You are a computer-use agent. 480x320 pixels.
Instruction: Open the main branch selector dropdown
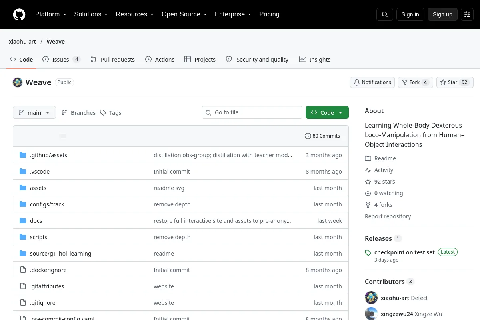tap(34, 112)
